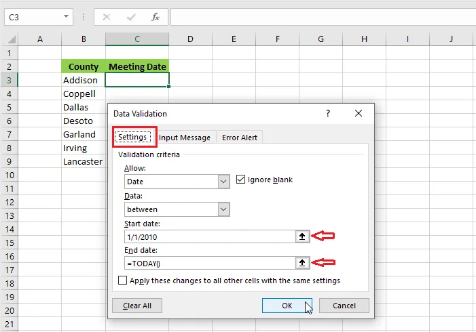Click the Irving cell
Image resolution: width=476 pixels, height=332 pixels.
tap(84, 148)
